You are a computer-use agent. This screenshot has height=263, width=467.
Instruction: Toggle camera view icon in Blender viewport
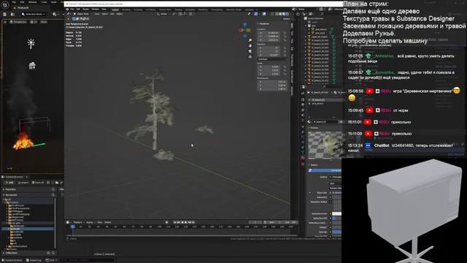(250, 51)
